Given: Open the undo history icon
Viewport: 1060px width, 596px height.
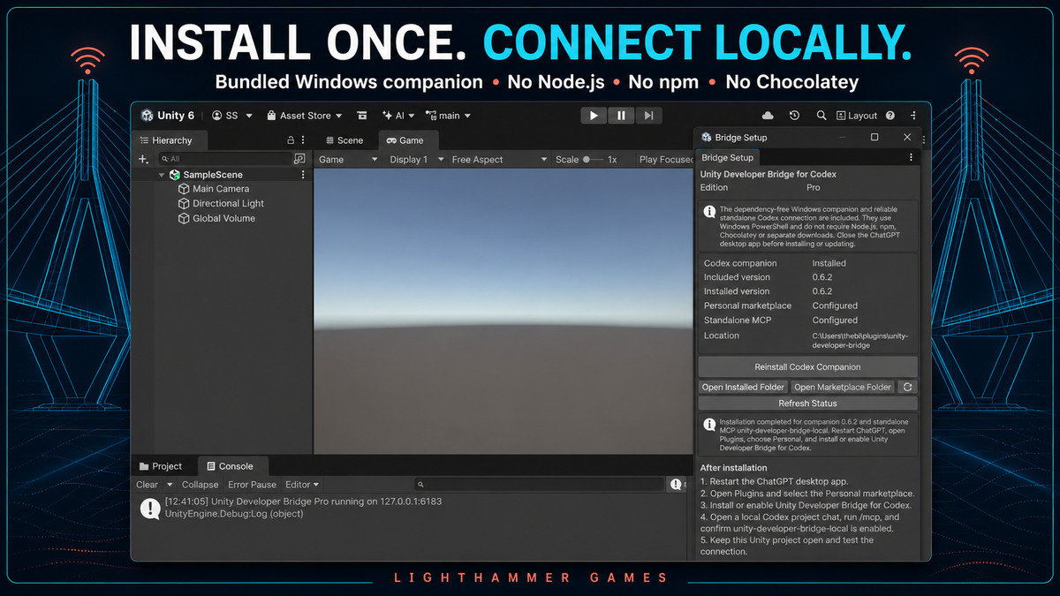Looking at the screenshot, I should pos(795,116).
